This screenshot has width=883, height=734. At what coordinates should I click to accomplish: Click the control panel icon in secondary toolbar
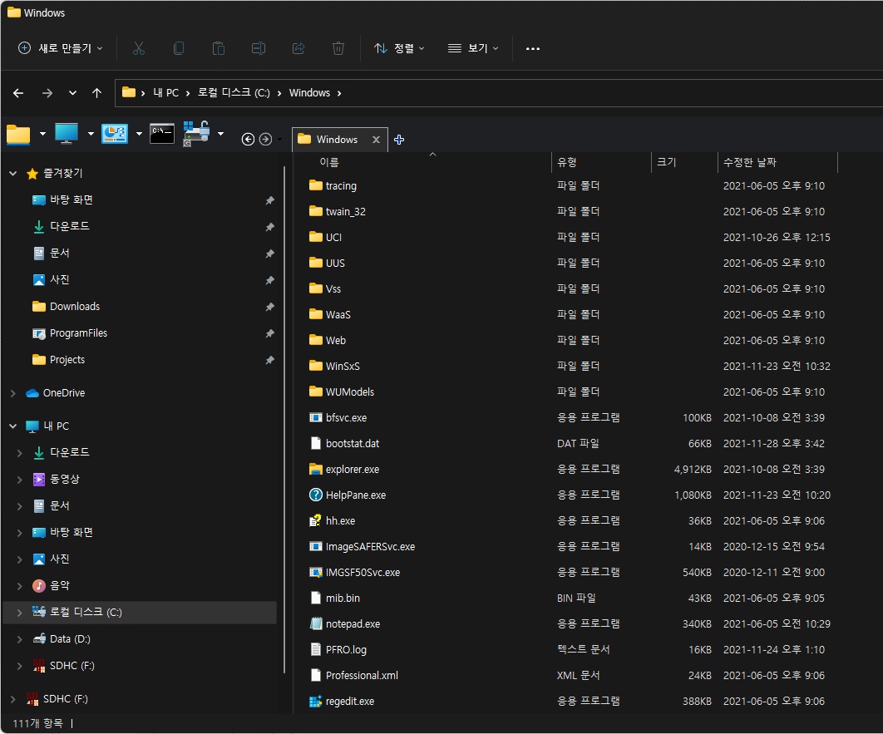click(x=114, y=134)
